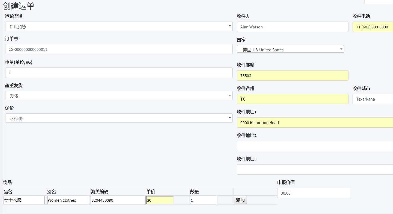Click the 收件城市 city field
Screen dimensions: 393x214
(x=373, y=99)
